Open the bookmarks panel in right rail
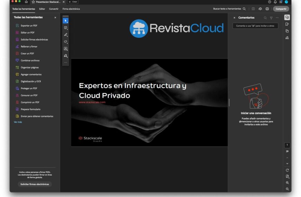301x197 pixels. 287,24
